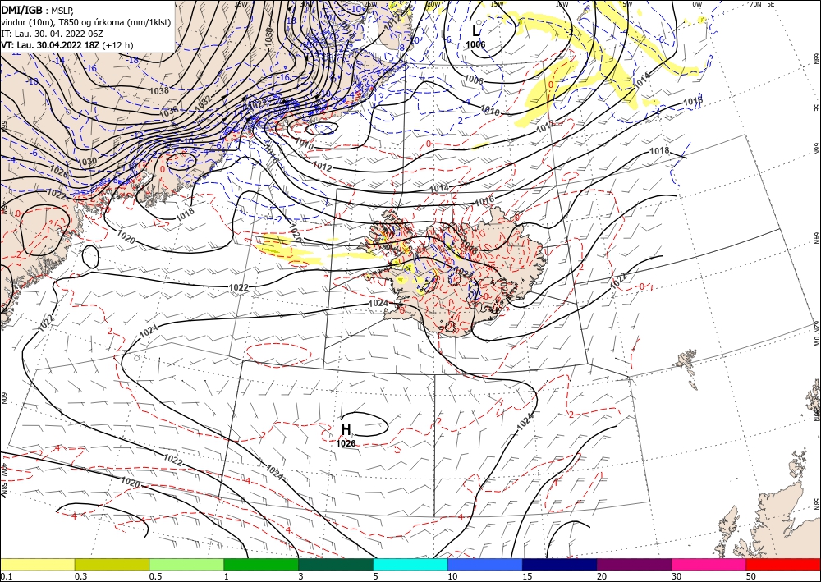The height and width of the screenshot is (582, 821).
Task: Pick the dark green 3–5 legend band
Action: pyautogui.click(x=336, y=564)
